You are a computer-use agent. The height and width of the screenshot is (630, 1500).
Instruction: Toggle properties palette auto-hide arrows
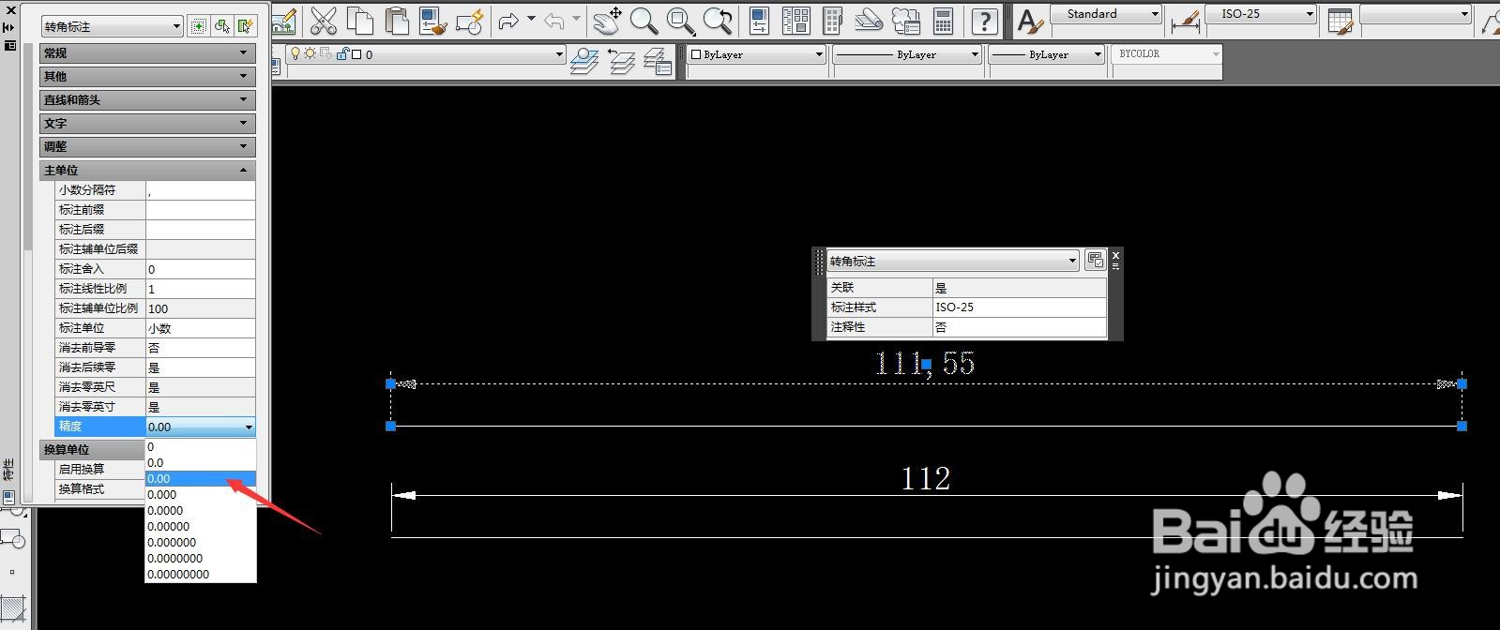pos(10,27)
